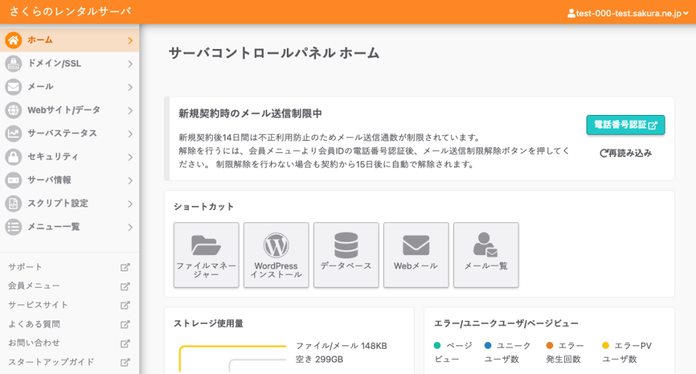Viewport: 696px width, 374px height.
Task: Click the chart icon for サーバステータス
Action: coord(14,133)
